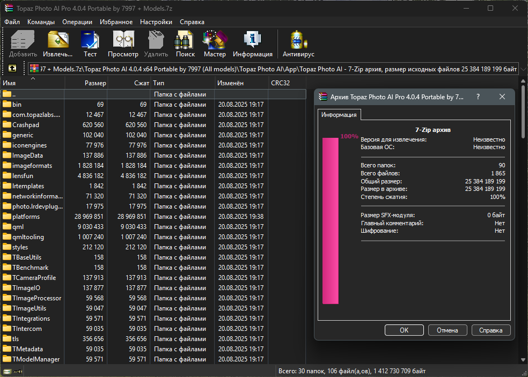Click the help question mark in dialog
528x377 pixels.
[478, 97]
